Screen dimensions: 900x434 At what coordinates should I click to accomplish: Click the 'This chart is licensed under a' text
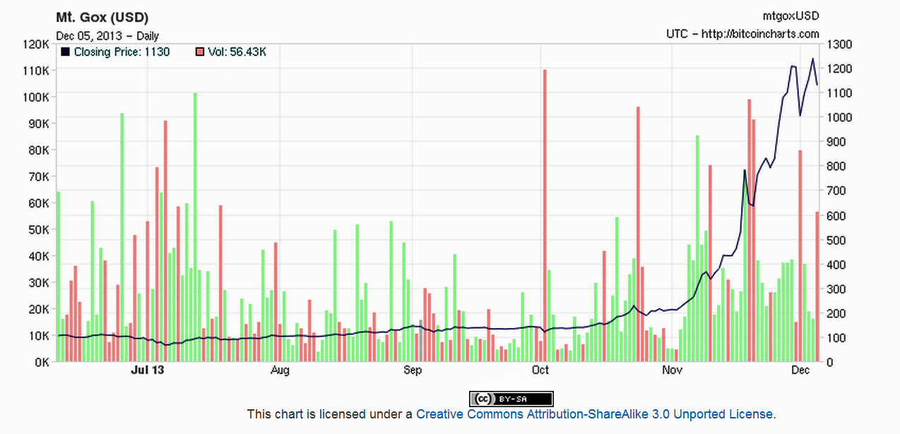[x=330, y=414]
